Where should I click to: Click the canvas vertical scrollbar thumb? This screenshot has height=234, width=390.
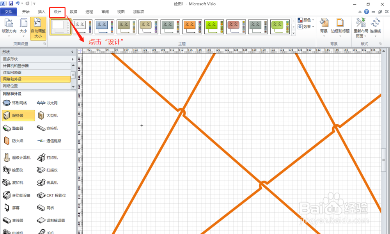[383, 160]
